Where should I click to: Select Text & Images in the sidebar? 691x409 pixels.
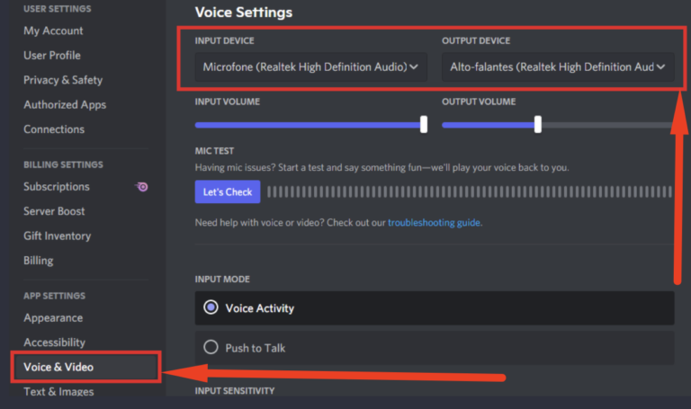tap(58, 391)
